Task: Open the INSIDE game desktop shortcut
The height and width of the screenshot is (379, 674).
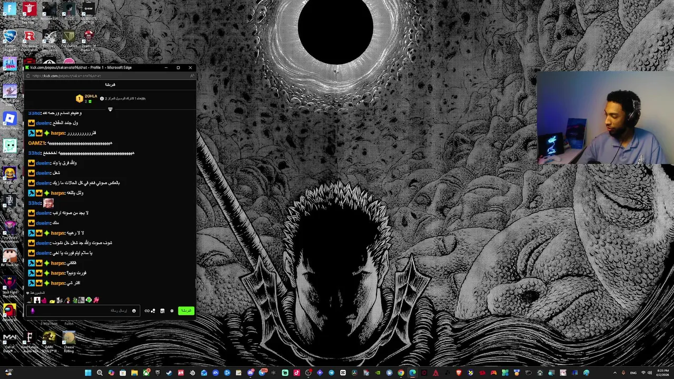Action: click(69, 12)
